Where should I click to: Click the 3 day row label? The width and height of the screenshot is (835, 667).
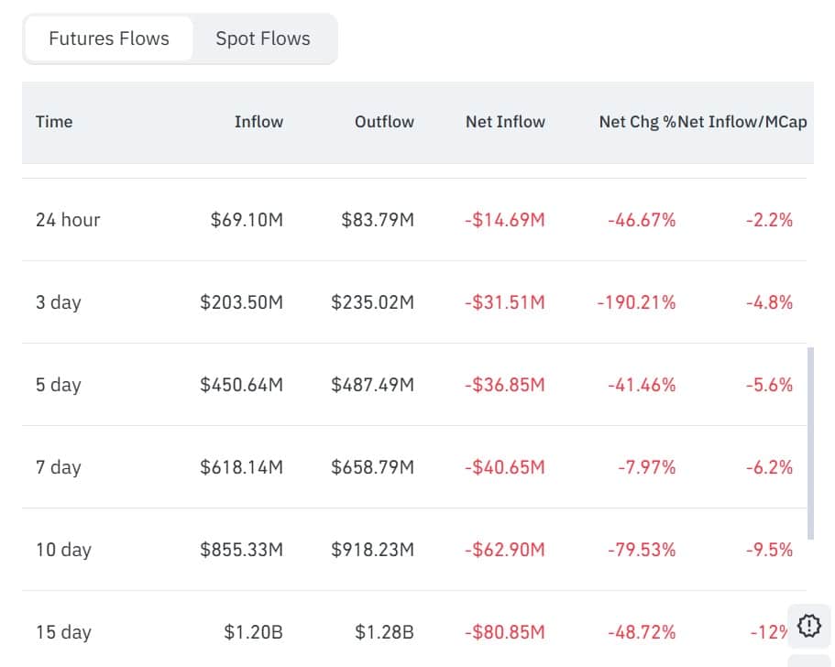coord(59,302)
